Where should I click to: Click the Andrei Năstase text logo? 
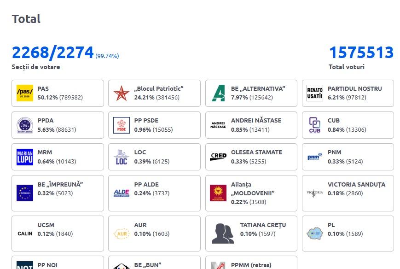tap(218, 125)
